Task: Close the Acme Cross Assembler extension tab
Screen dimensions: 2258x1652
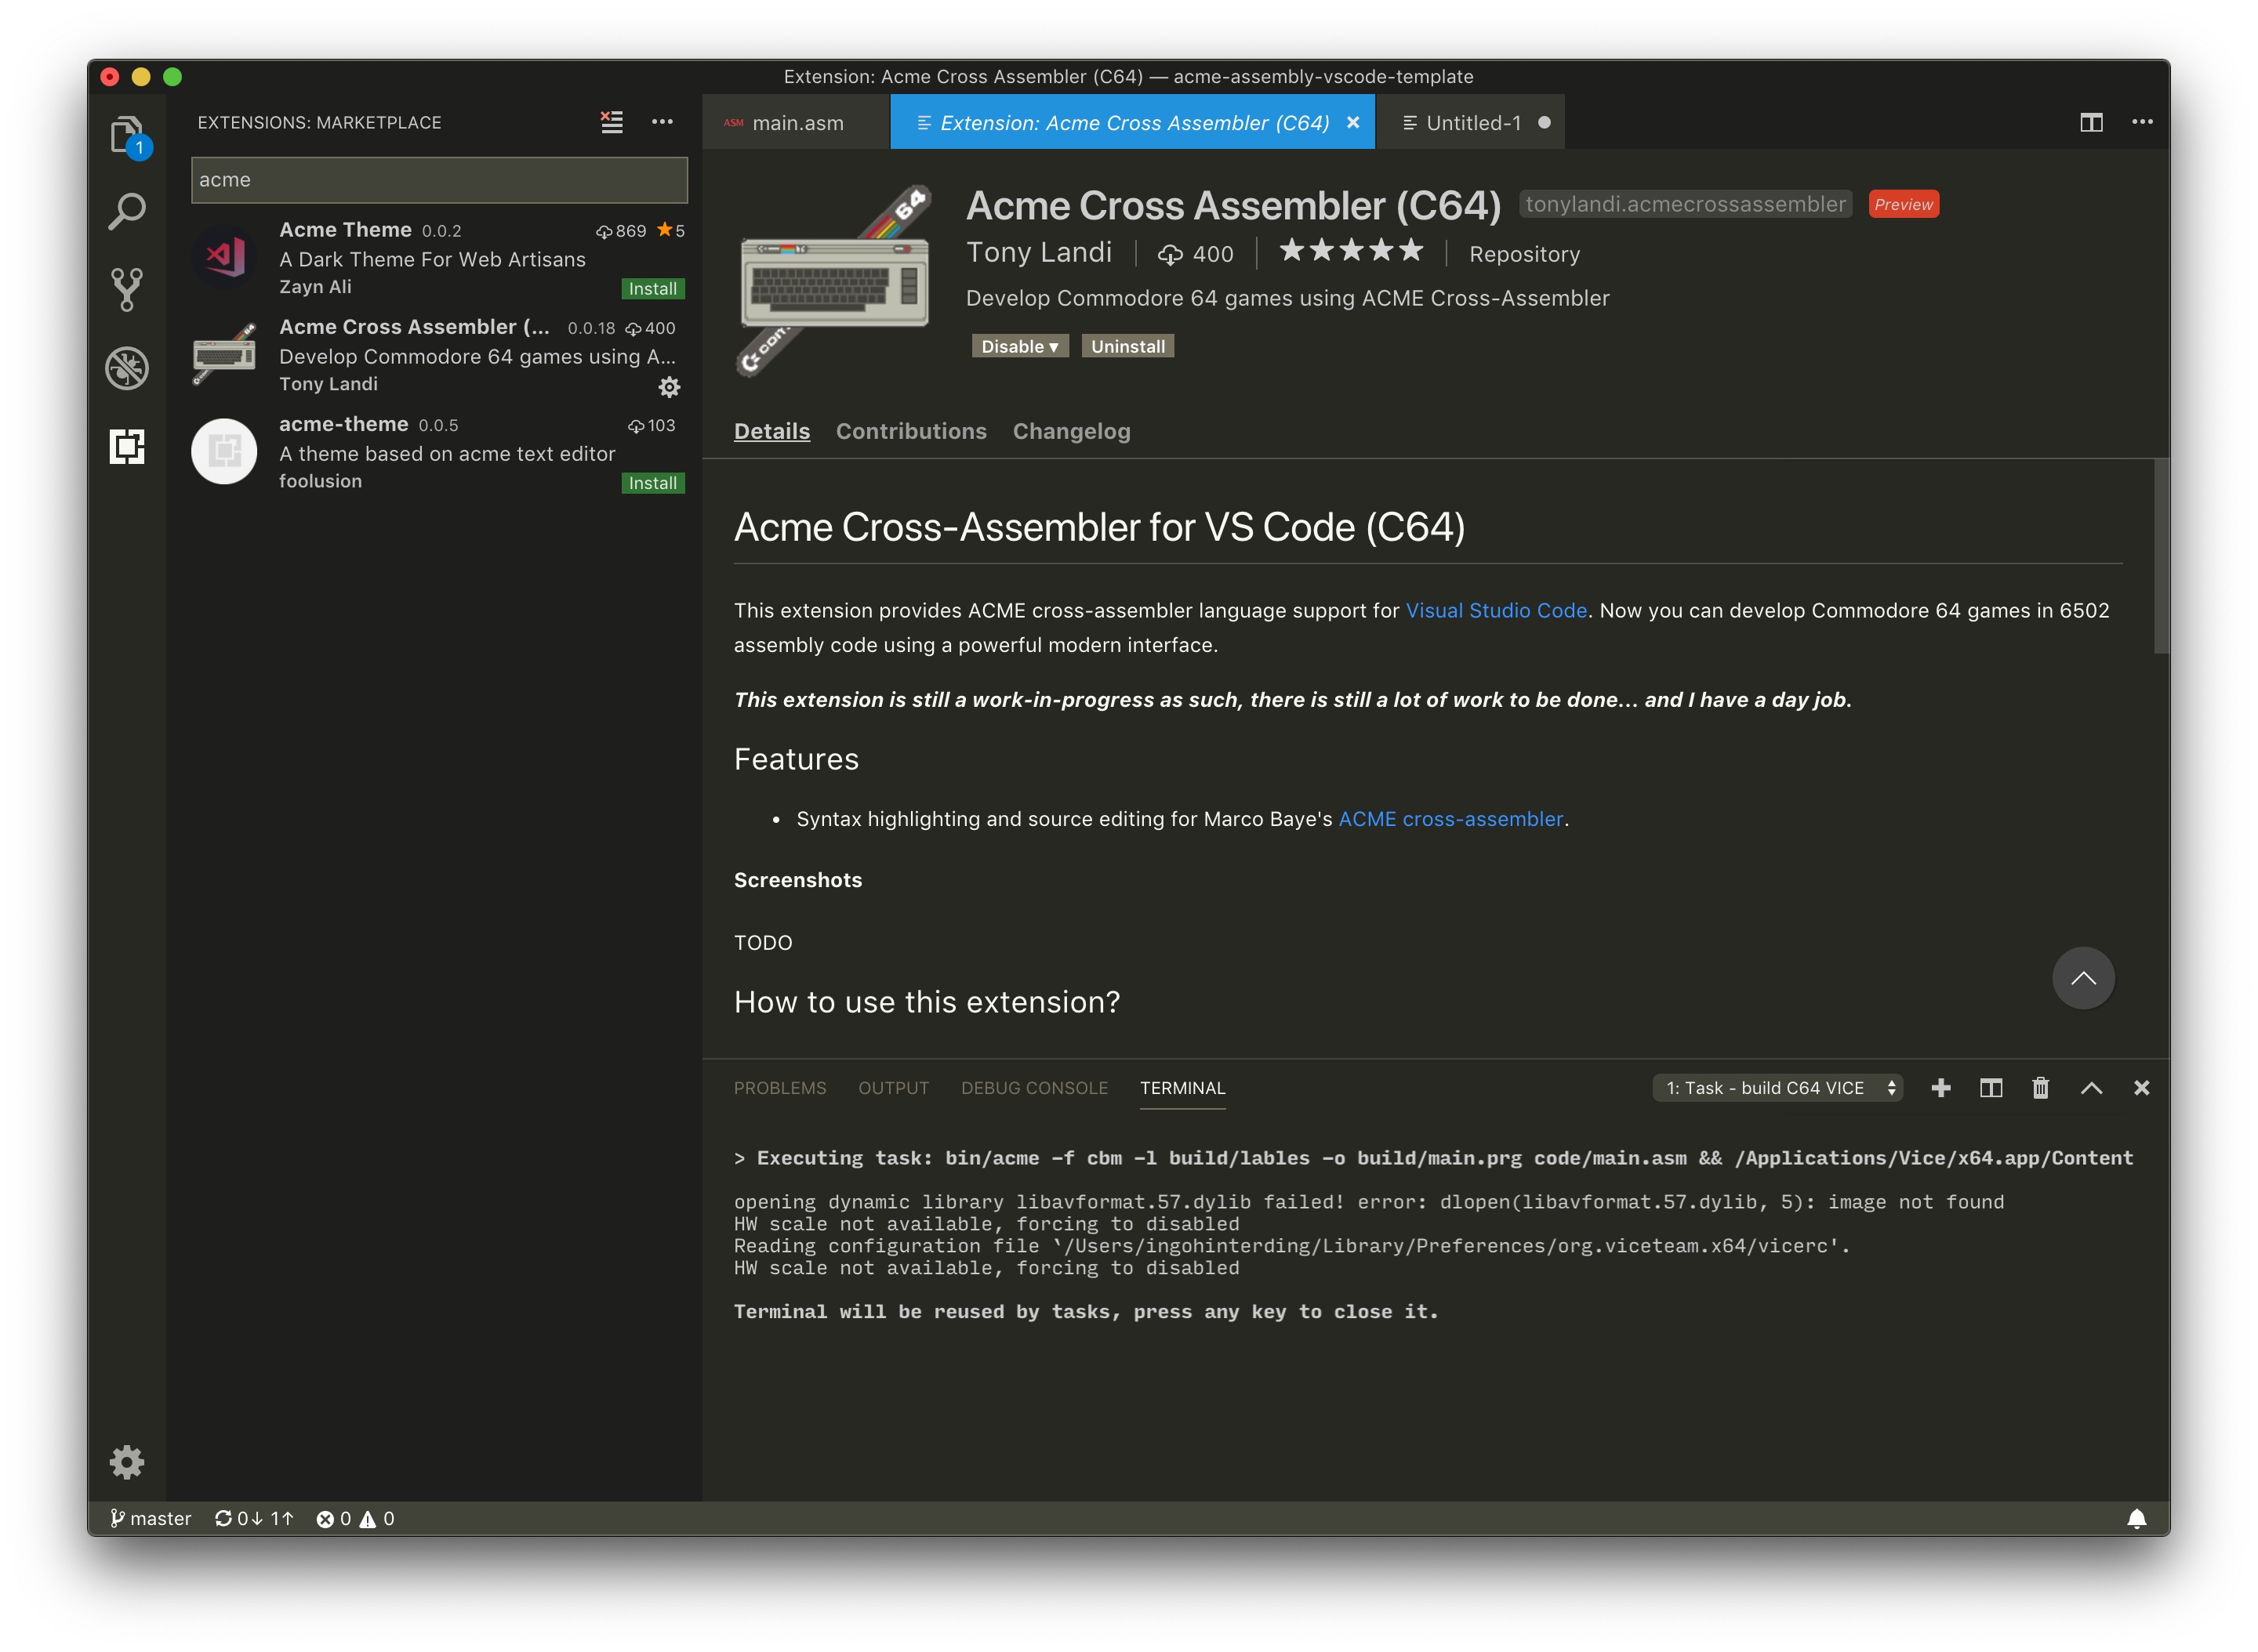Action: coord(1352,122)
